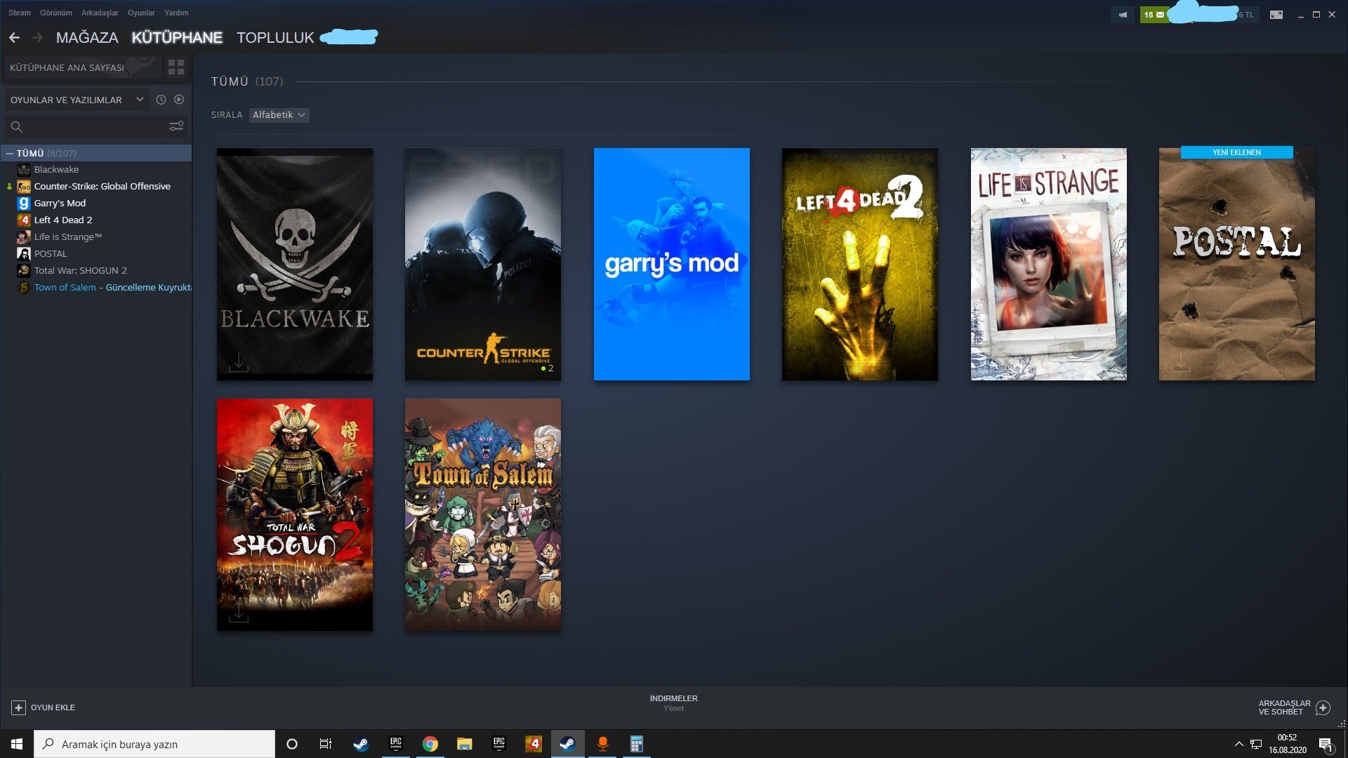Open the Yardım menu
This screenshot has width=1348, height=758.
[176, 13]
